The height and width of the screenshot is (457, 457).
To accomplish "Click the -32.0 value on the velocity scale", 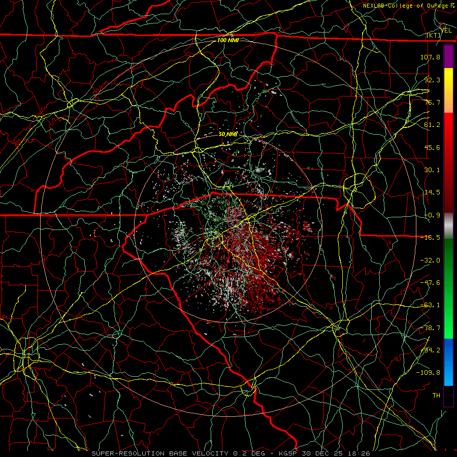I will pos(430,260).
